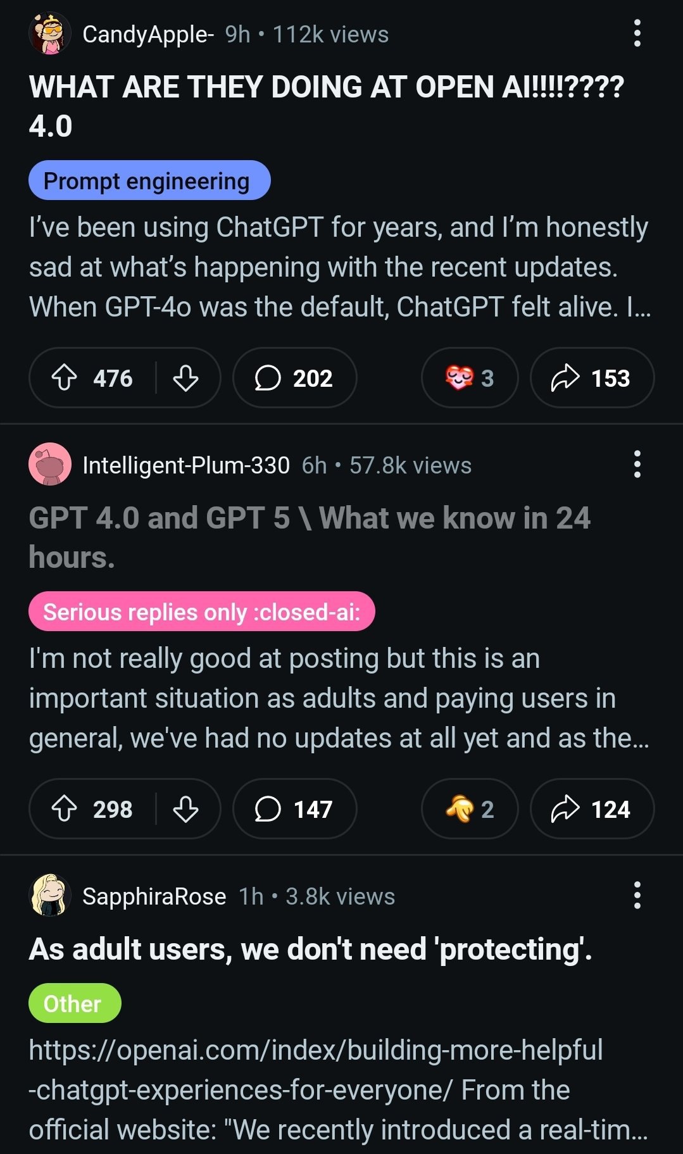Viewport: 683px width, 1154px height.
Task: Upvote the Intelligent-Plum-330 post
Action: (64, 809)
